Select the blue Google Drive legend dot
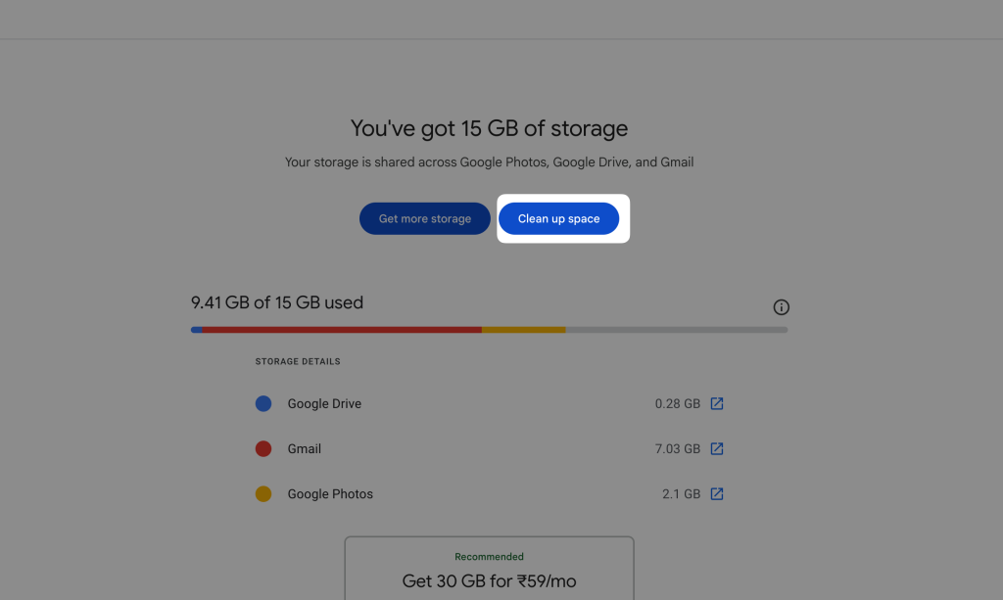 coord(263,403)
